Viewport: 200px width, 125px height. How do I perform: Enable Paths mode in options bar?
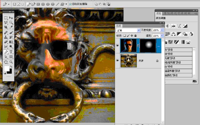tap(18, 4)
